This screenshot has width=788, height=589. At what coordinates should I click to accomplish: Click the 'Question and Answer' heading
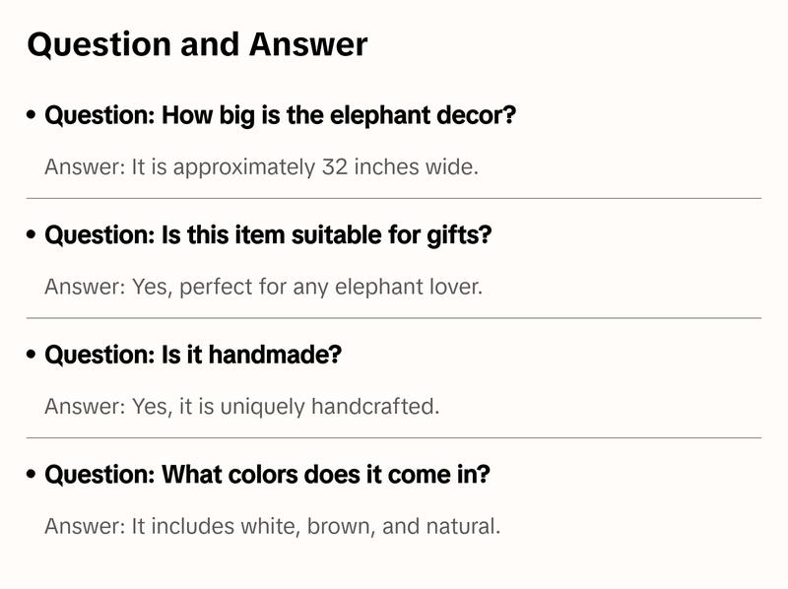[197, 45]
